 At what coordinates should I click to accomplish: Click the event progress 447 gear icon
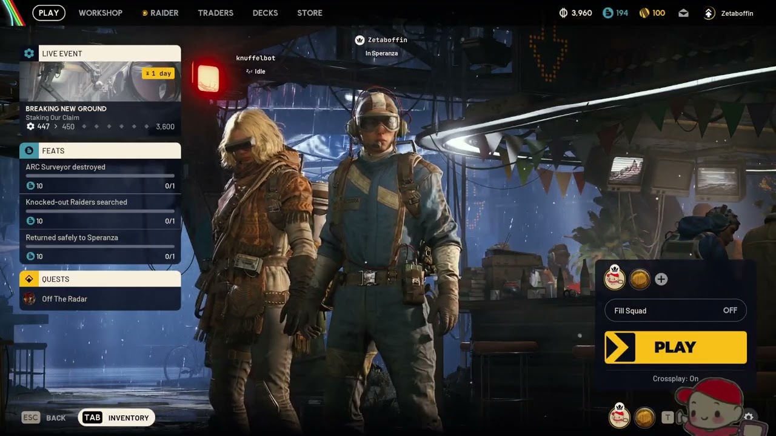pos(30,127)
